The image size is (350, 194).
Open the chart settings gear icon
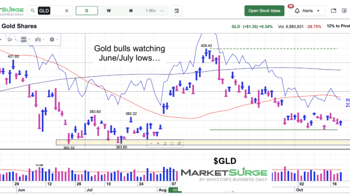point(52,40)
